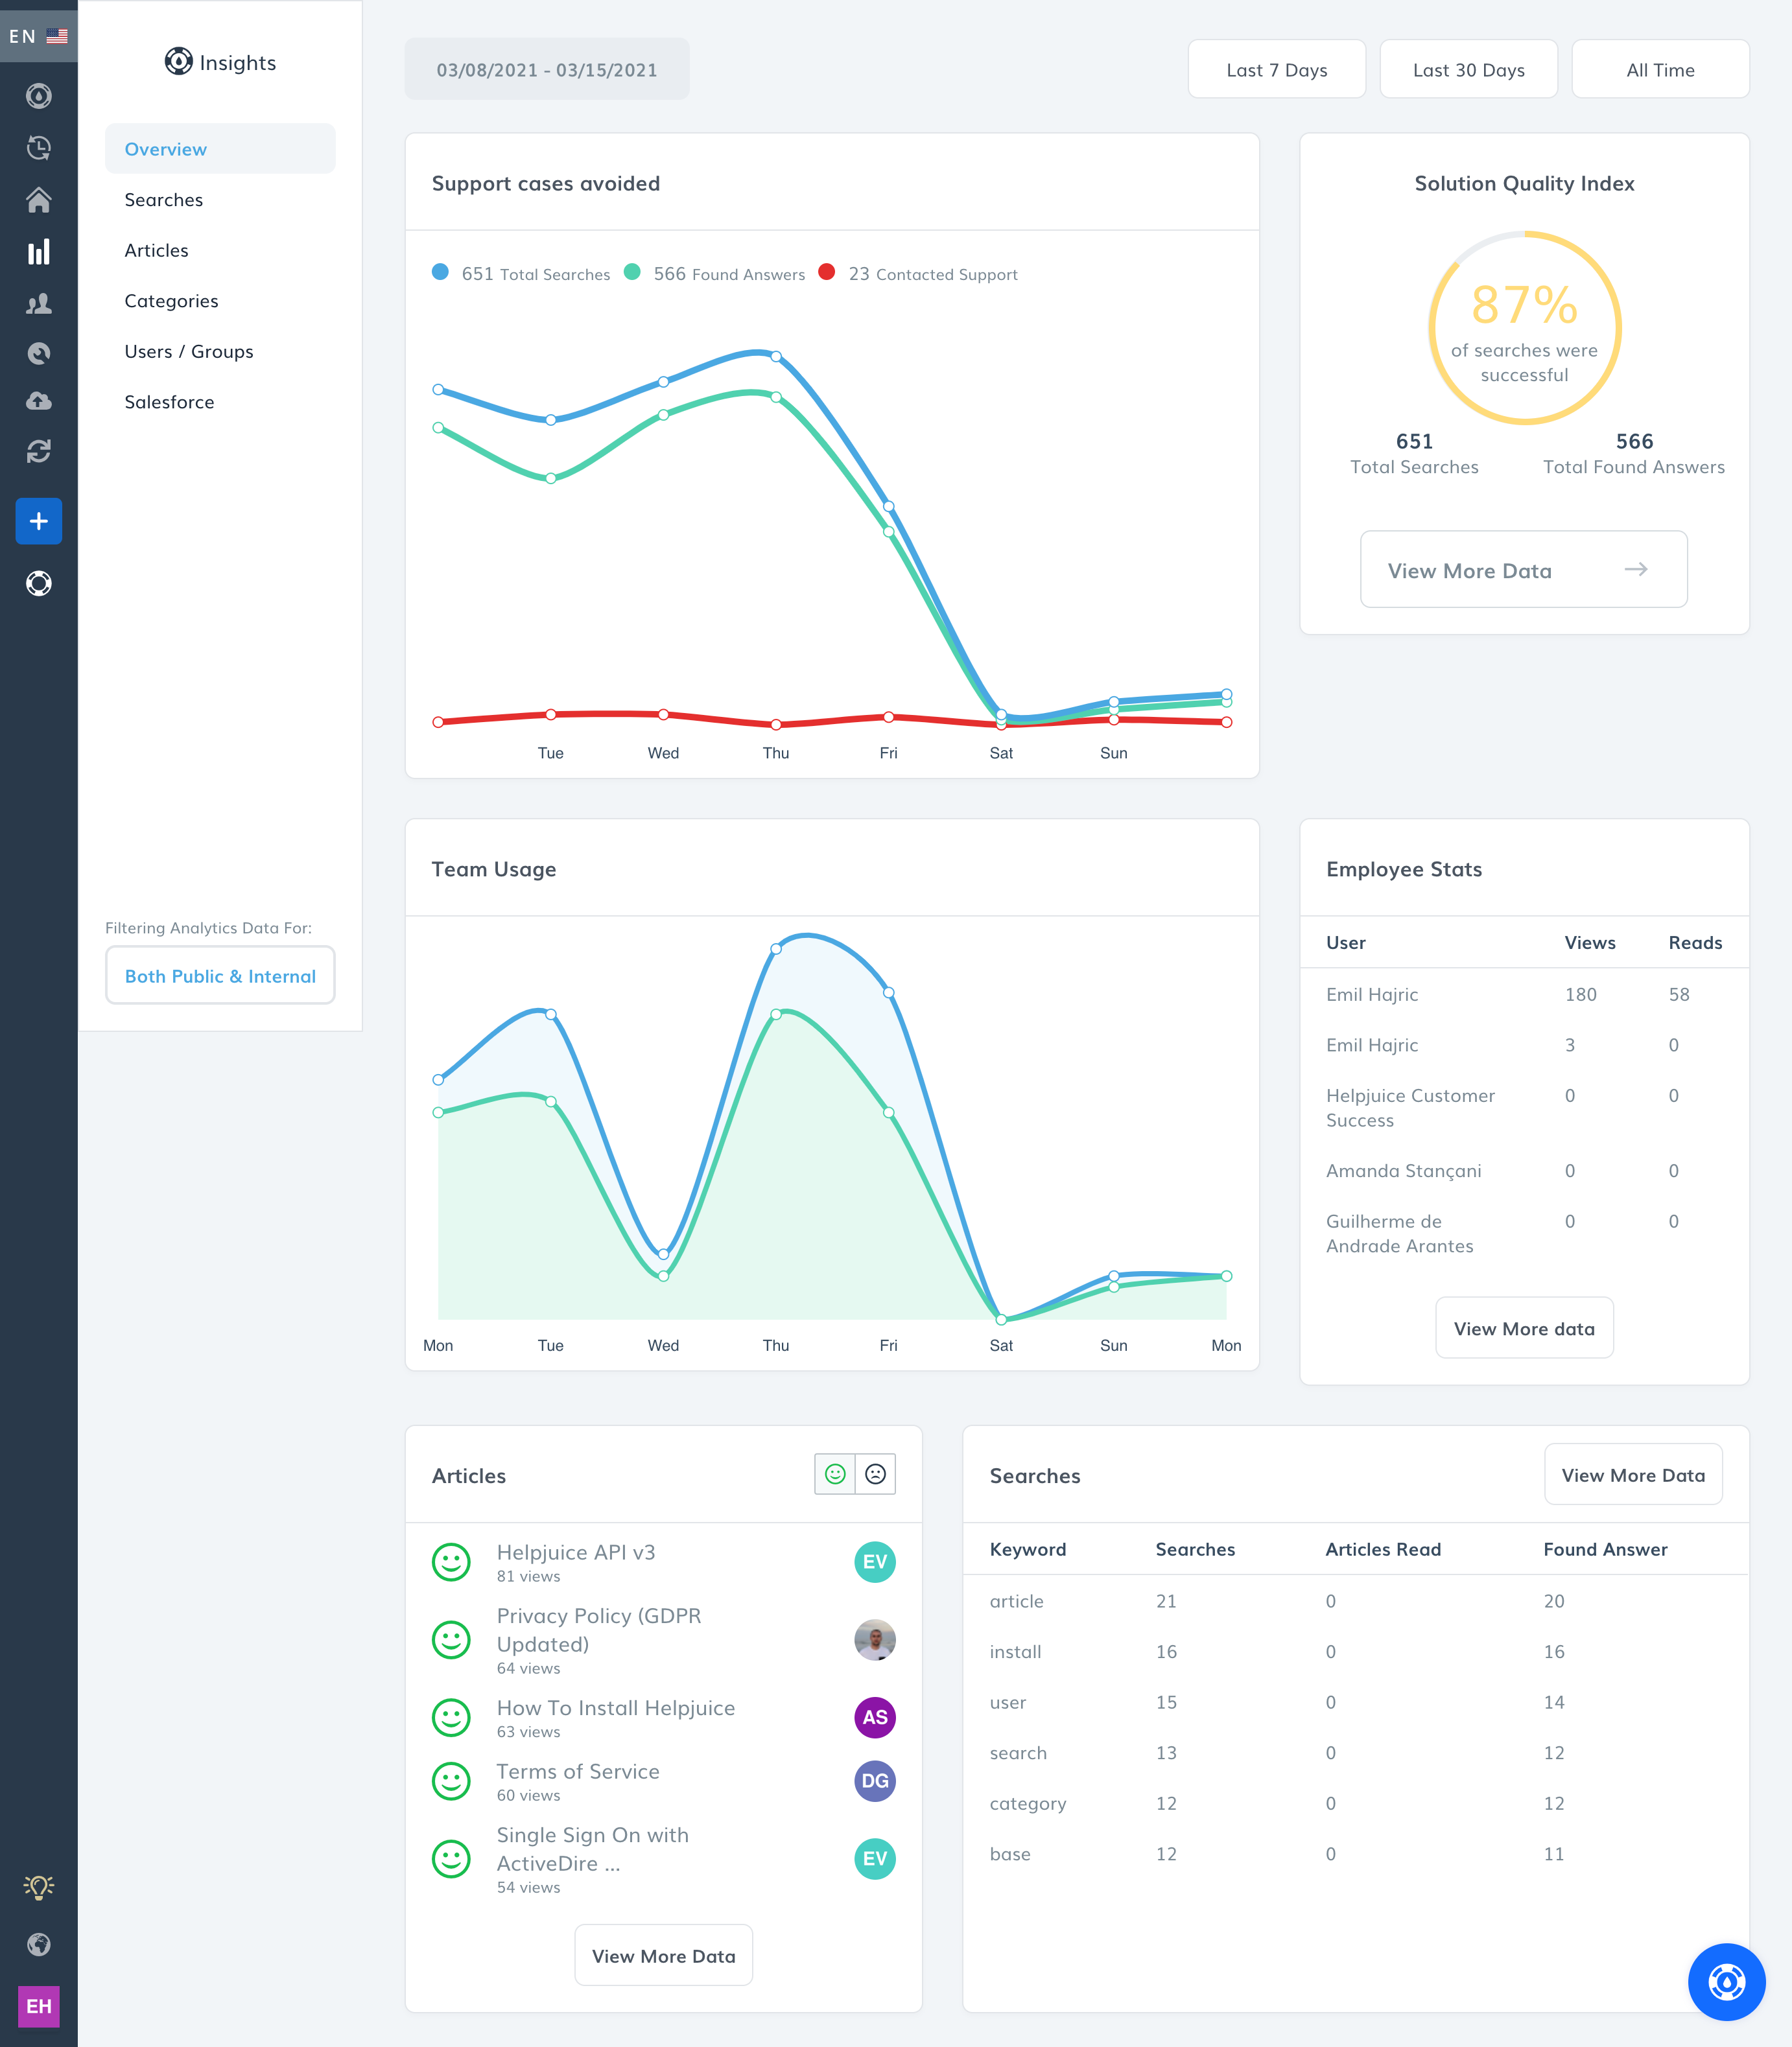
Task: Open the users icon in sidebar
Action: 38,304
